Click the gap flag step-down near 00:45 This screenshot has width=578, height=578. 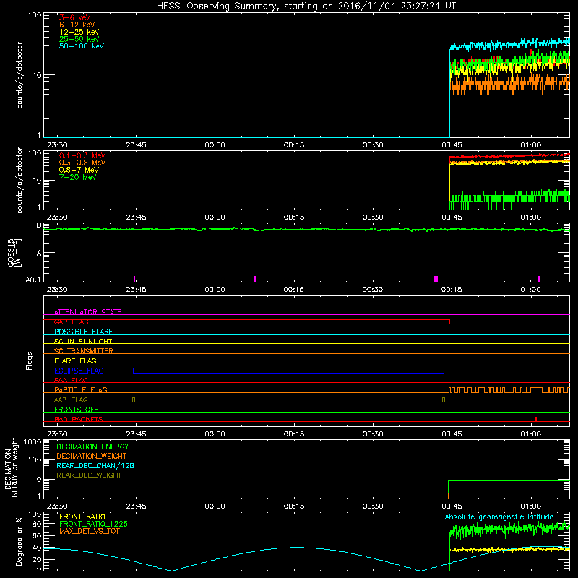click(449, 322)
